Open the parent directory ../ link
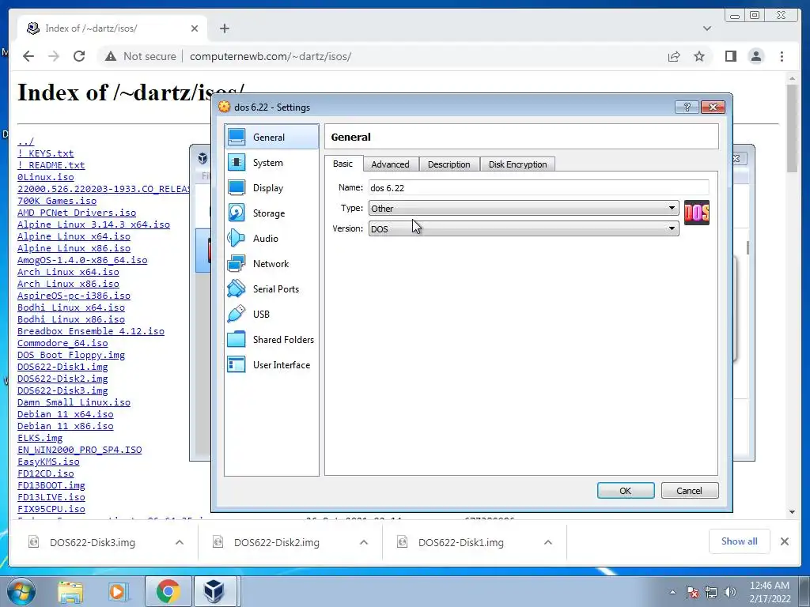 tap(25, 141)
